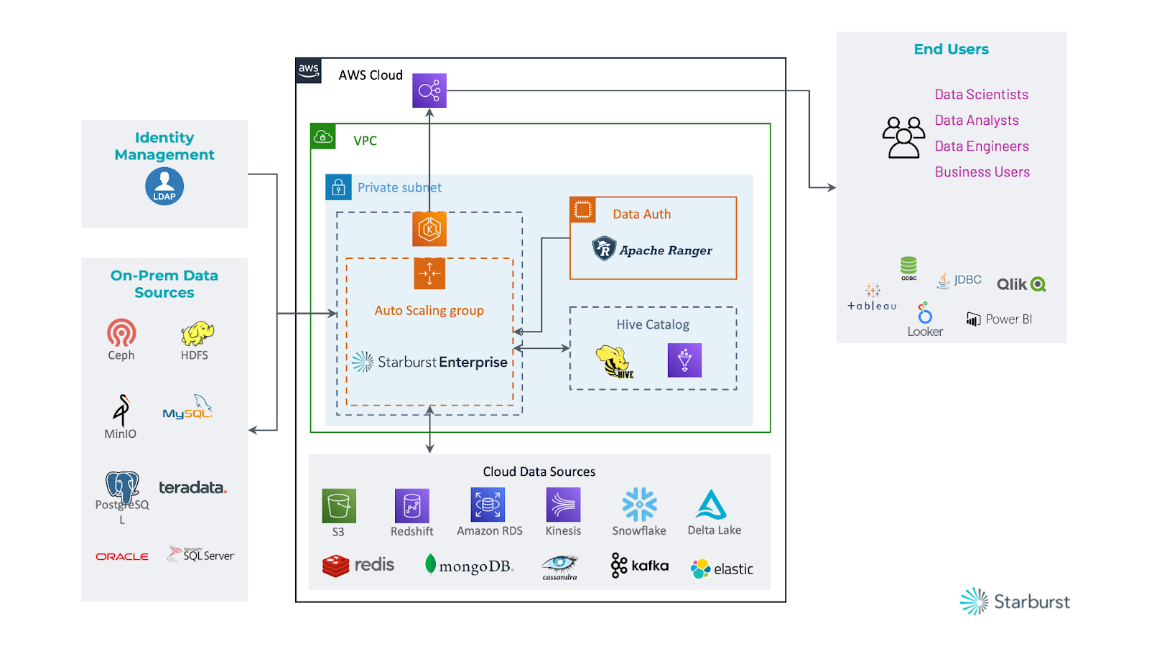Click the teradata logo
The height and width of the screenshot is (646, 1149).
point(192,488)
